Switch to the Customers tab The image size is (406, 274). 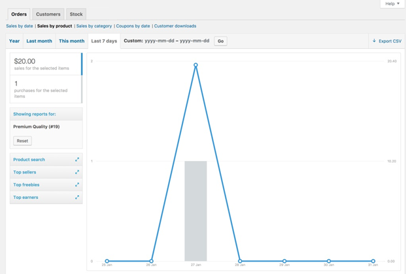(x=48, y=14)
